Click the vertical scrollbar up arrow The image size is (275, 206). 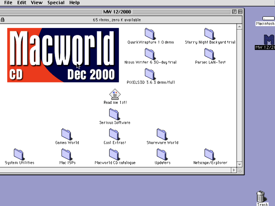[x=239, y=27]
